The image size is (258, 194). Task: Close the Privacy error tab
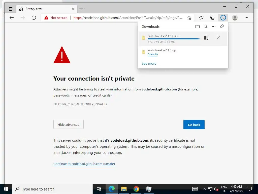click(73, 9)
